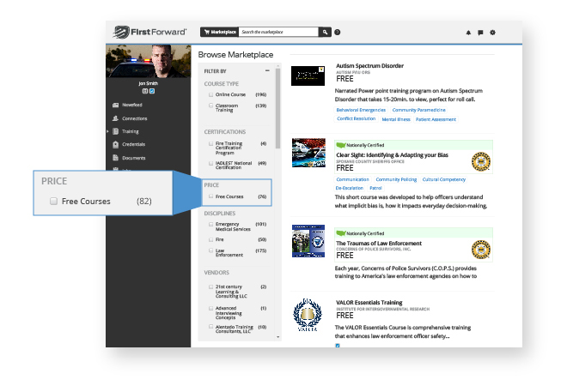Screen dimensions: 567x386
Task: Click the First Forward logo
Action: [149, 32]
